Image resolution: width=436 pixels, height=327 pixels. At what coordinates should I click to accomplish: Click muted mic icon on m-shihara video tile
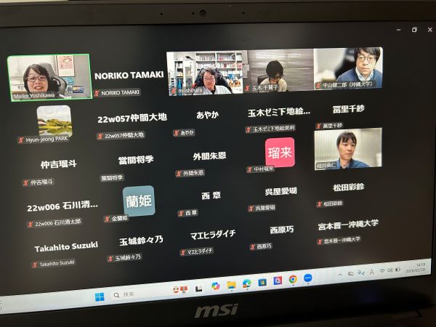[174, 91]
